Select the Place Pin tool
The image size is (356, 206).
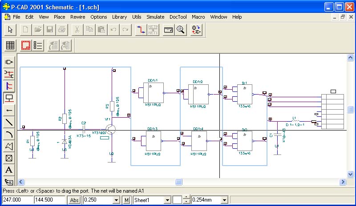click(9, 110)
